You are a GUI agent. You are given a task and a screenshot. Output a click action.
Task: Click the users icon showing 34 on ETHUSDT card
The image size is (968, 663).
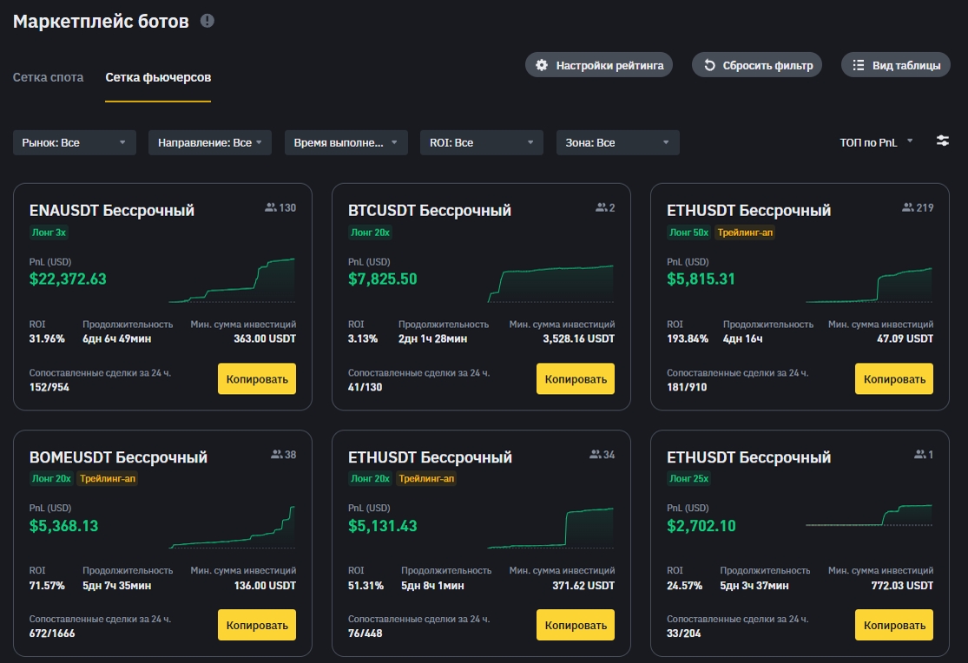(595, 455)
